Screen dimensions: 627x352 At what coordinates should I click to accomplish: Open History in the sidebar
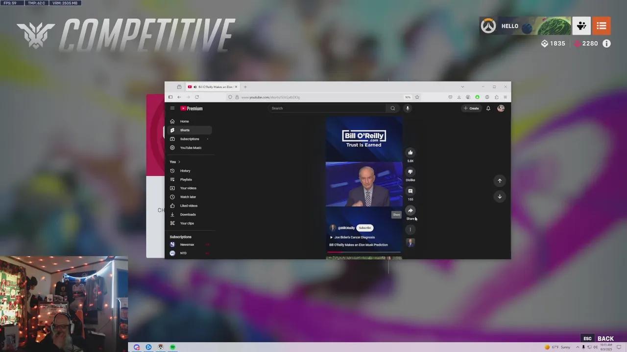coord(190,171)
